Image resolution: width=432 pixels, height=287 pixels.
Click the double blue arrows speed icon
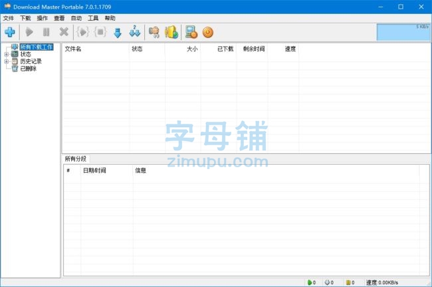135,32
